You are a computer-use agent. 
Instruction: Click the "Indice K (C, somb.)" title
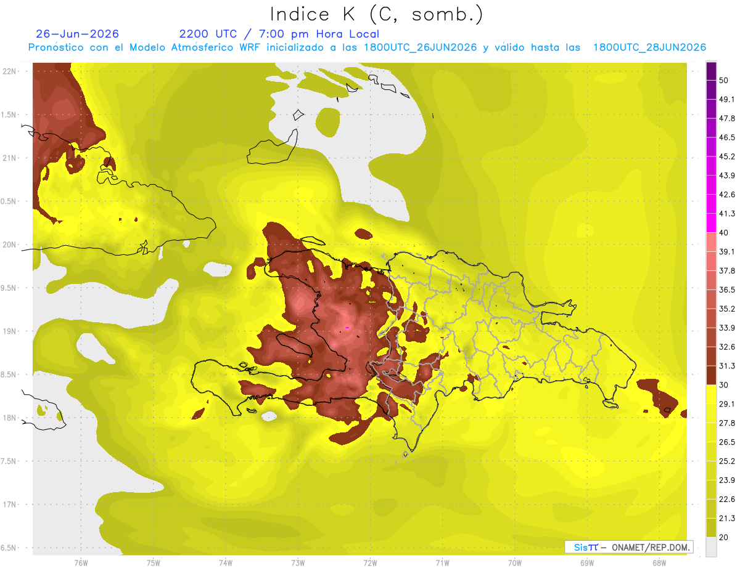point(376,14)
